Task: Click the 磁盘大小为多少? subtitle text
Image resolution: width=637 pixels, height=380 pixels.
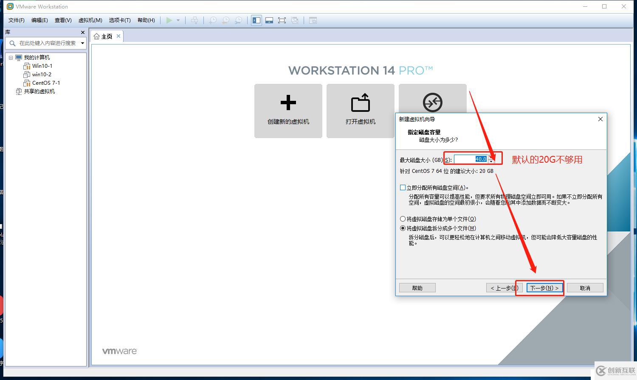Action: [438, 140]
